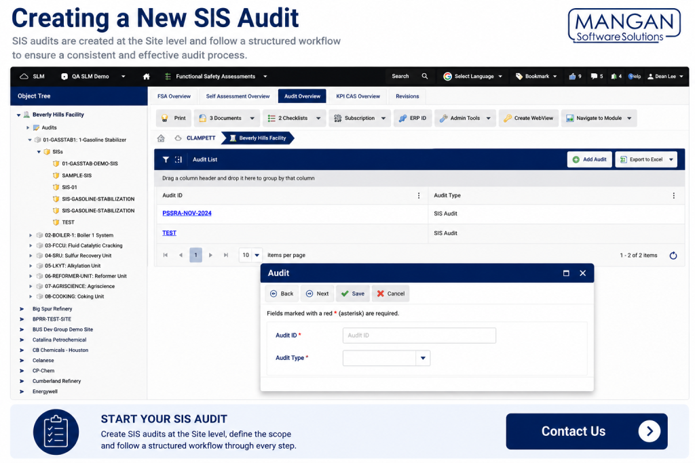Click the Add Audit button

(590, 160)
